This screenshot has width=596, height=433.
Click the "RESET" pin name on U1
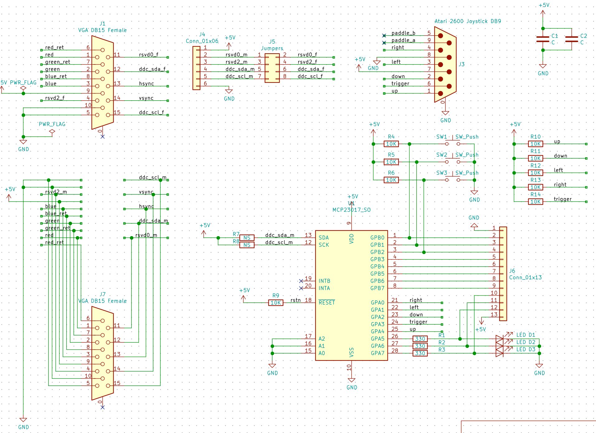[x=327, y=302]
